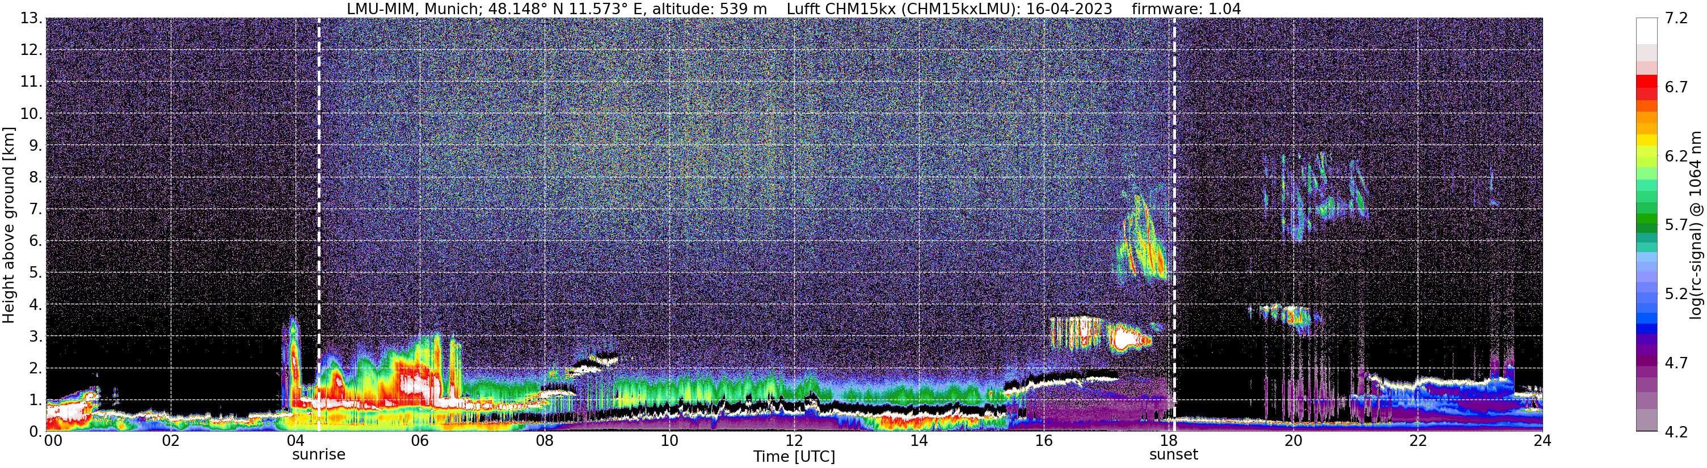The height and width of the screenshot is (468, 1707).
Task: Click the 'log(rc-signal) @ 1064 nm' colorbar label
Action: pyautogui.click(x=1696, y=225)
